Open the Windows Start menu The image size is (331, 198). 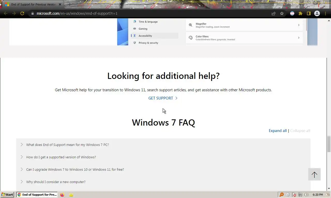(x=7, y=195)
